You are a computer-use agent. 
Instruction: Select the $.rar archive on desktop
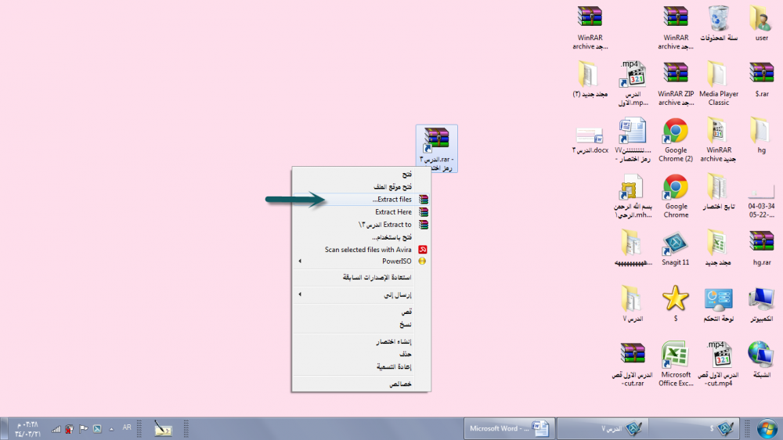point(761,75)
